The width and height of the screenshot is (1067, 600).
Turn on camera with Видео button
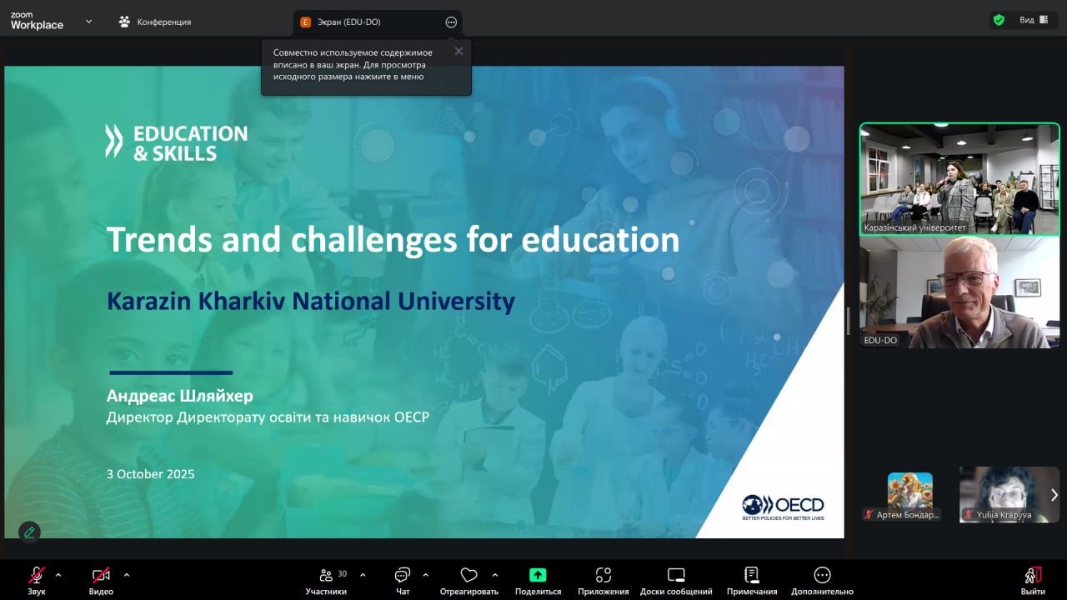[101, 576]
